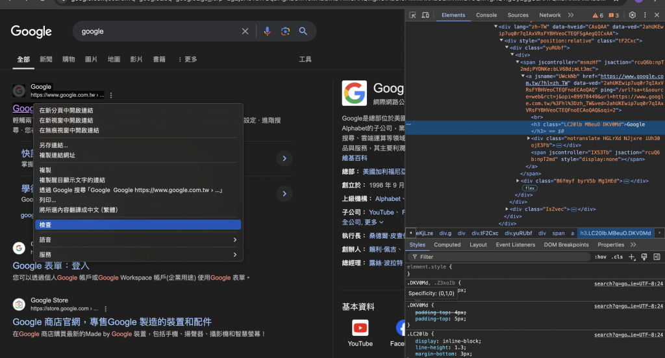665x358 pixels.
Task: Open the 語音 submenu in context menu
Action: [138, 240]
